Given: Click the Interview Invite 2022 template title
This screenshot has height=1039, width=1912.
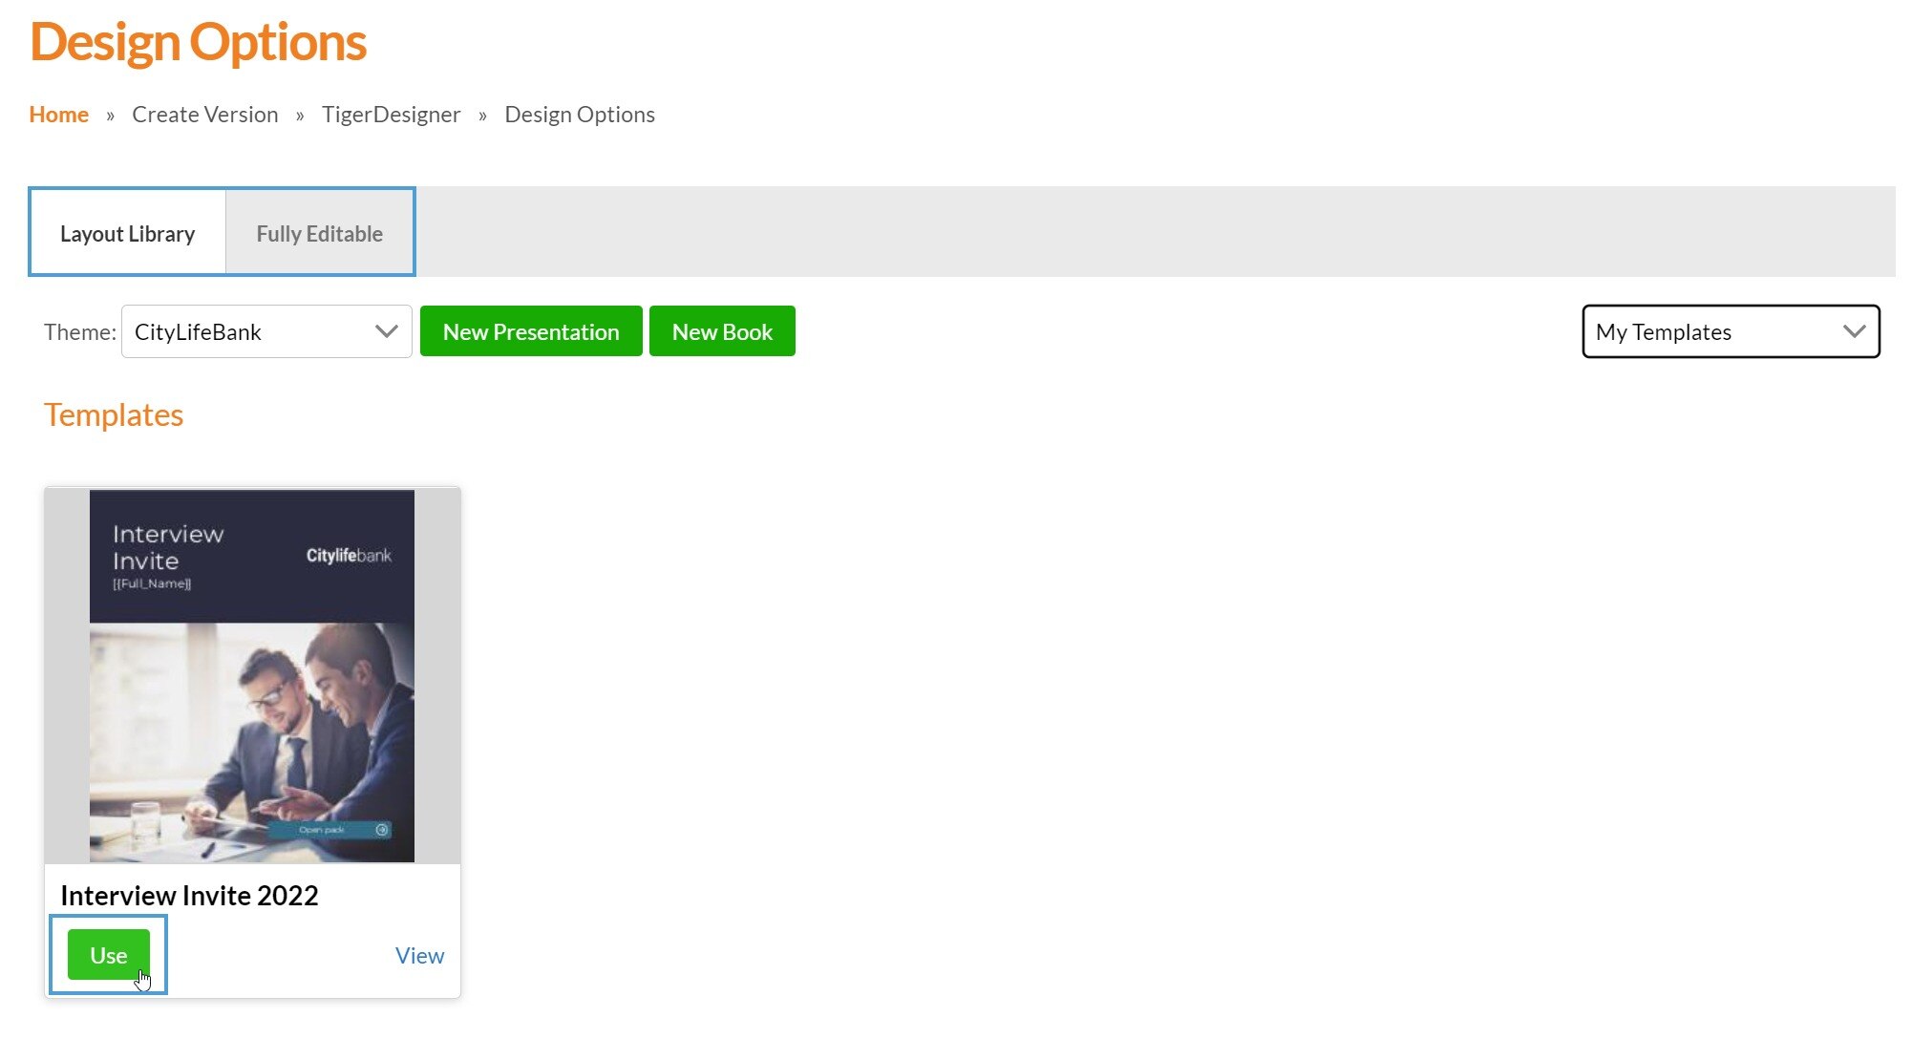Looking at the screenshot, I should (x=189, y=895).
